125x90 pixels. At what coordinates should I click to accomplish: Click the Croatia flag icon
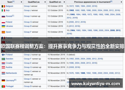pyautogui.click(x=3, y=63)
